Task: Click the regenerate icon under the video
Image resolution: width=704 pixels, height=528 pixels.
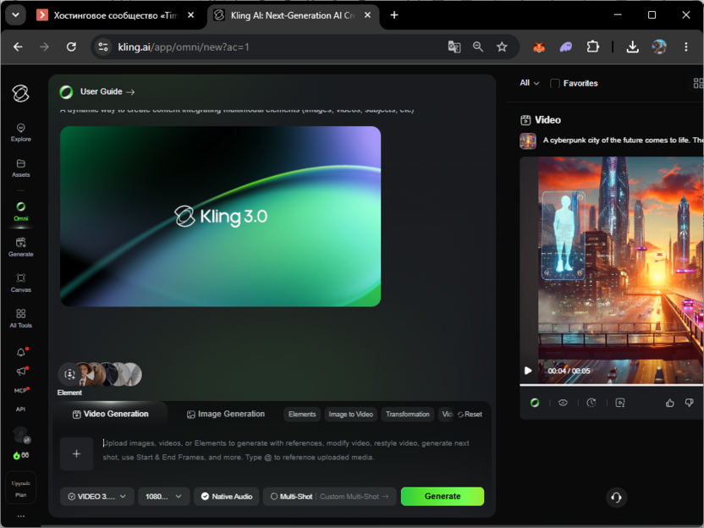Action: click(591, 403)
